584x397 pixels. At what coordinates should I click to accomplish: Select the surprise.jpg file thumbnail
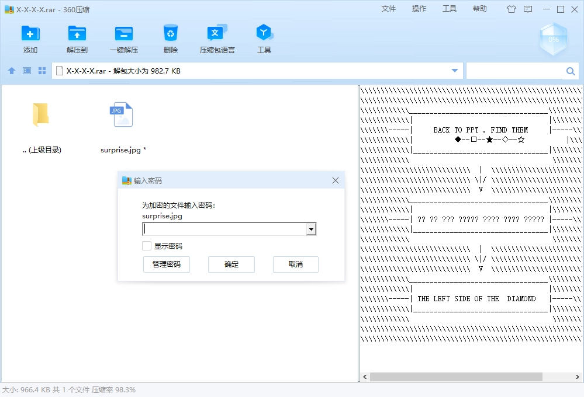[x=121, y=116]
